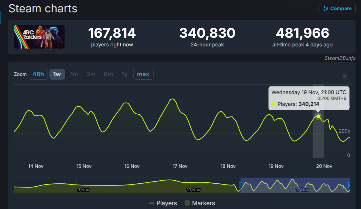Click the left navigator range handle
This screenshot has width=361, height=209.
(240, 185)
